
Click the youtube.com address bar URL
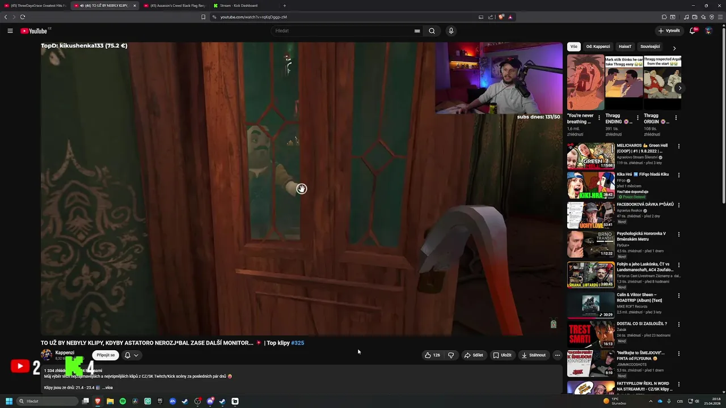click(254, 17)
